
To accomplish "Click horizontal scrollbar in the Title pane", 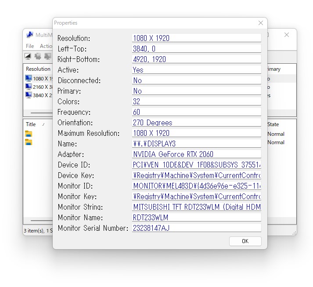I will [42, 221].
